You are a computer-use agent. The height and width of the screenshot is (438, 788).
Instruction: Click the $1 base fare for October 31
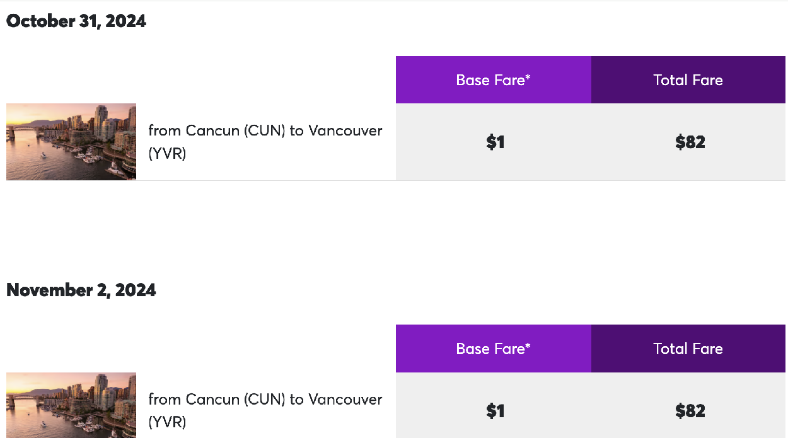tap(495, 142)
